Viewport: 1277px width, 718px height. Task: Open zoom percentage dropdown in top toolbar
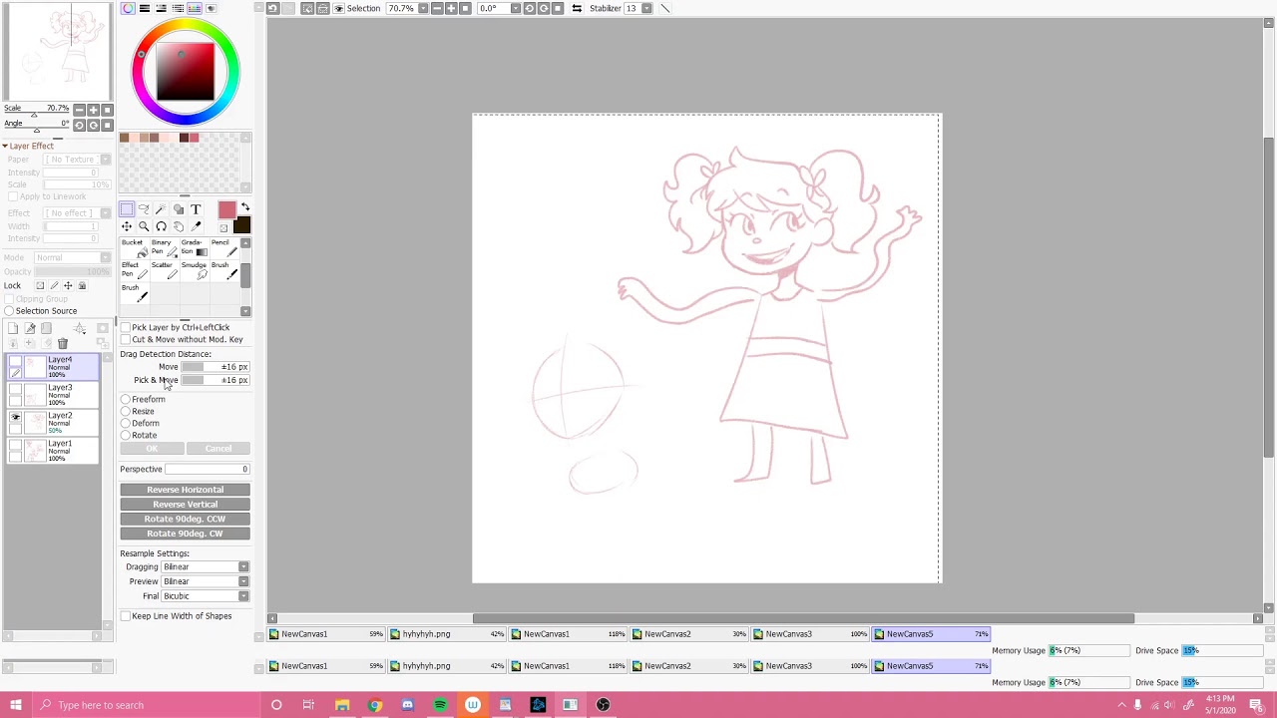(423, 8)
